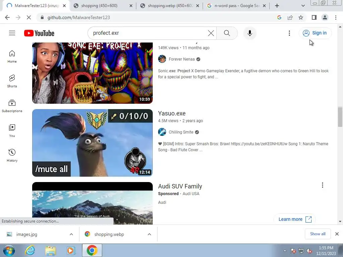Screen dimensions: 343x257
Task: Click the Chrome taskbar button
Action: point(92,250)
